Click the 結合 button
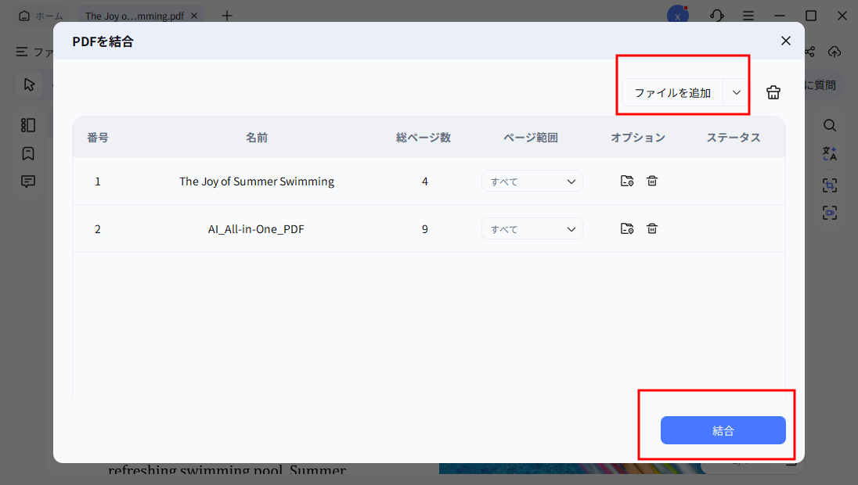Viewport: 858px width, 485px height. tap(723, 430)
